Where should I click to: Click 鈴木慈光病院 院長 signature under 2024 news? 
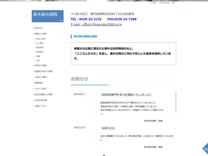click(x=153, y=121)
